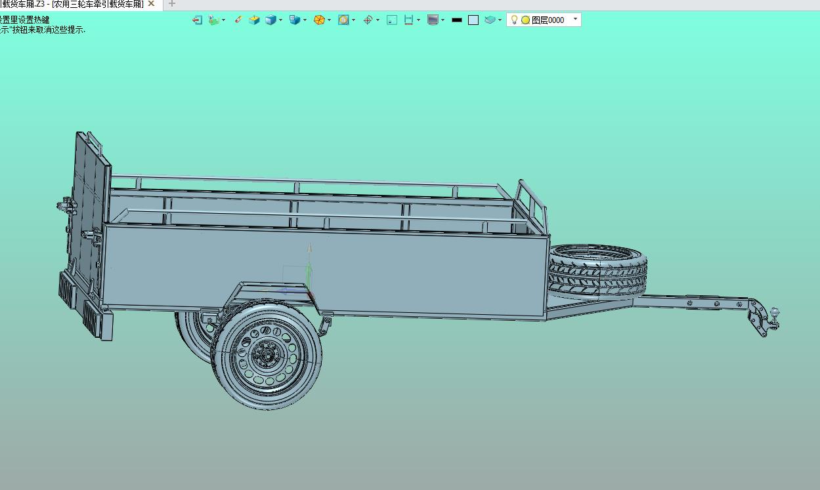Close the current document tab
Image resolution: width=820 pixels, height=490 pixels.
pos(151,4)
